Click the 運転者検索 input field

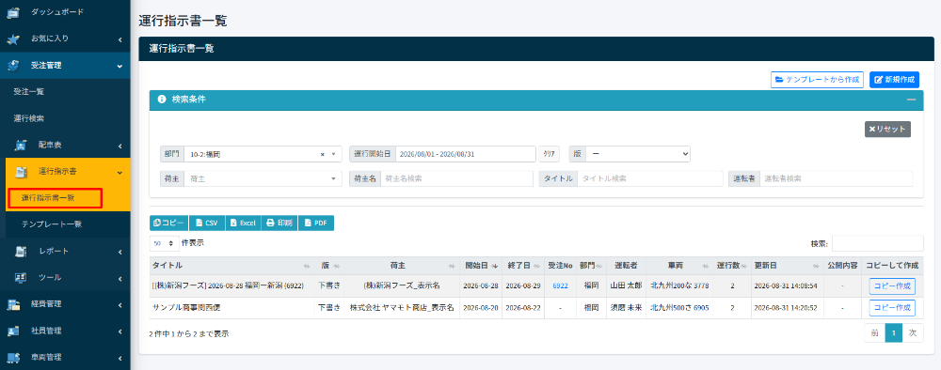point(836,178)
